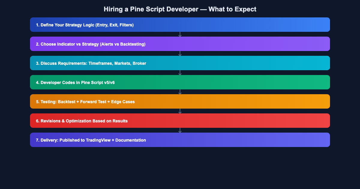Click the arrow below the Testing bar

[180, 111]
